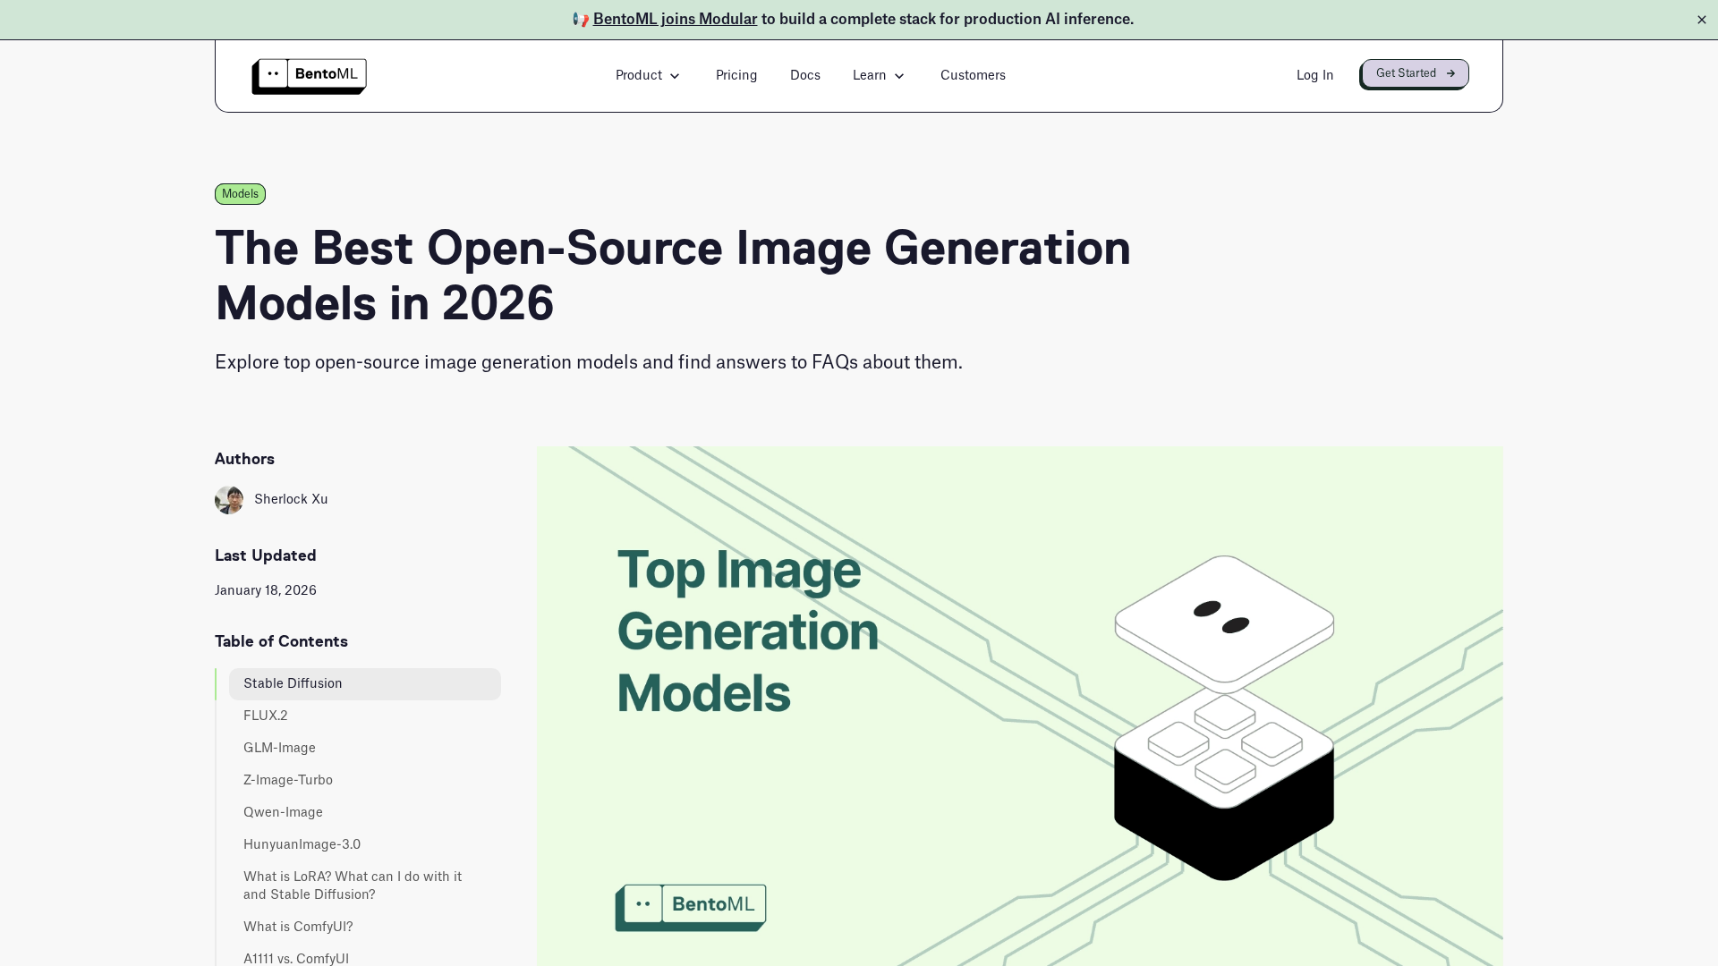
Task: Navigate to Z-Image-Turbo section
Action: point(288,780)
